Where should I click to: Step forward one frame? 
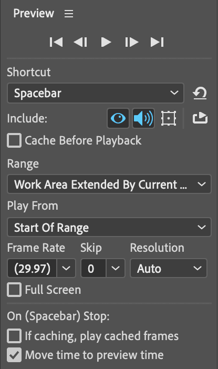(132, 43)
